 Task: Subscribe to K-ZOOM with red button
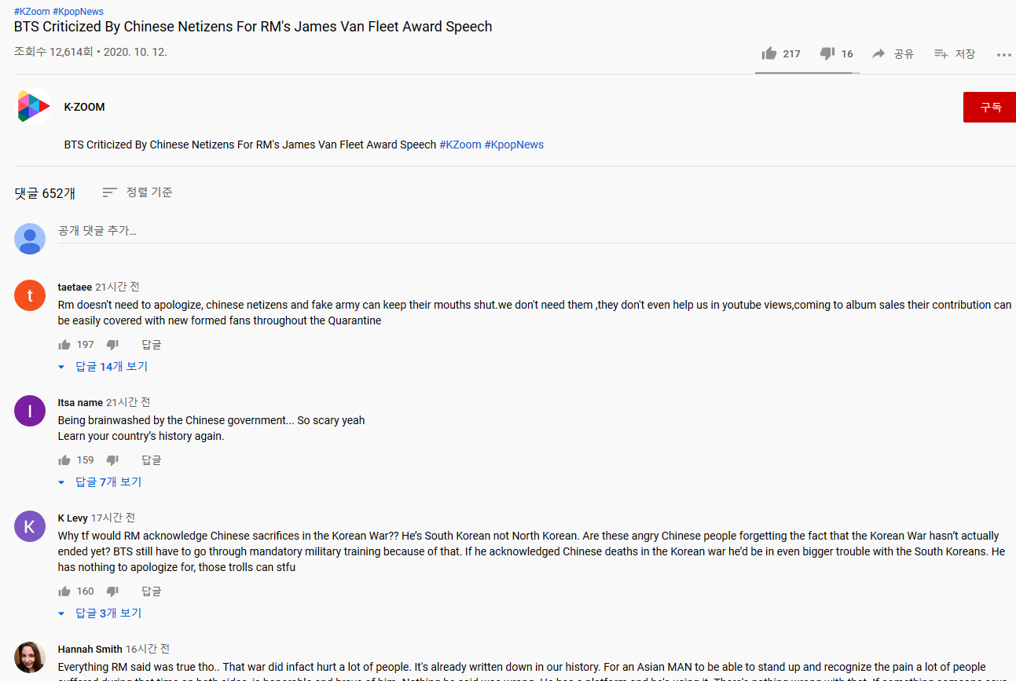pyautogui.click(x=989, y=107)
